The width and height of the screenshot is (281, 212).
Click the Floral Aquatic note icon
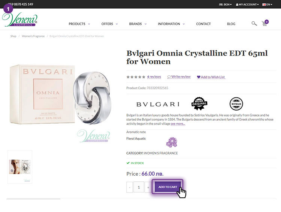click(x=172, y=142)
